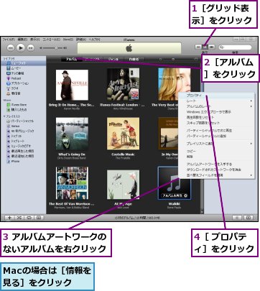This screenshot has height=291, width=260.
Task: Open ラジオ in the sidebar
Action: pos(23,88)
